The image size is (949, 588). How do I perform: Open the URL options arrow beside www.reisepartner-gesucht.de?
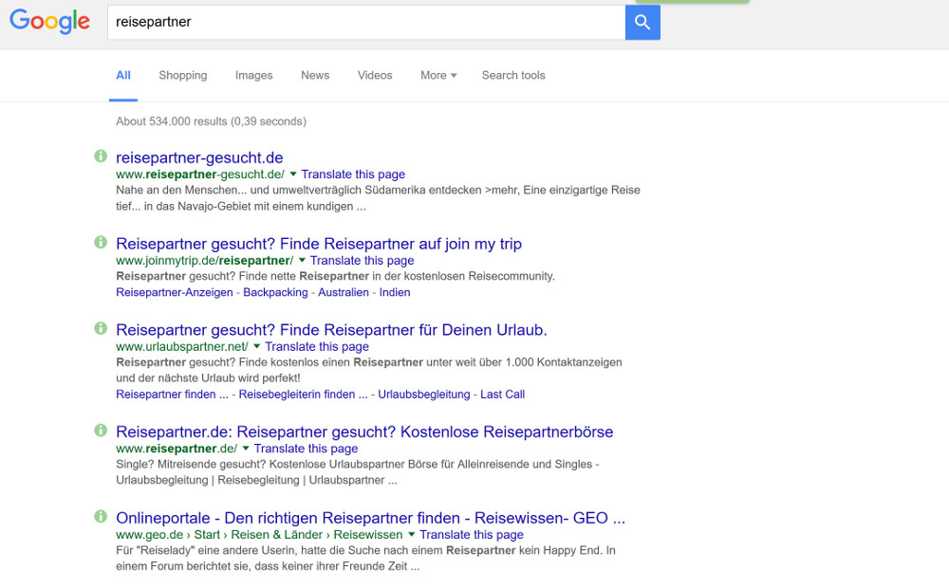[x=292, y=174]
